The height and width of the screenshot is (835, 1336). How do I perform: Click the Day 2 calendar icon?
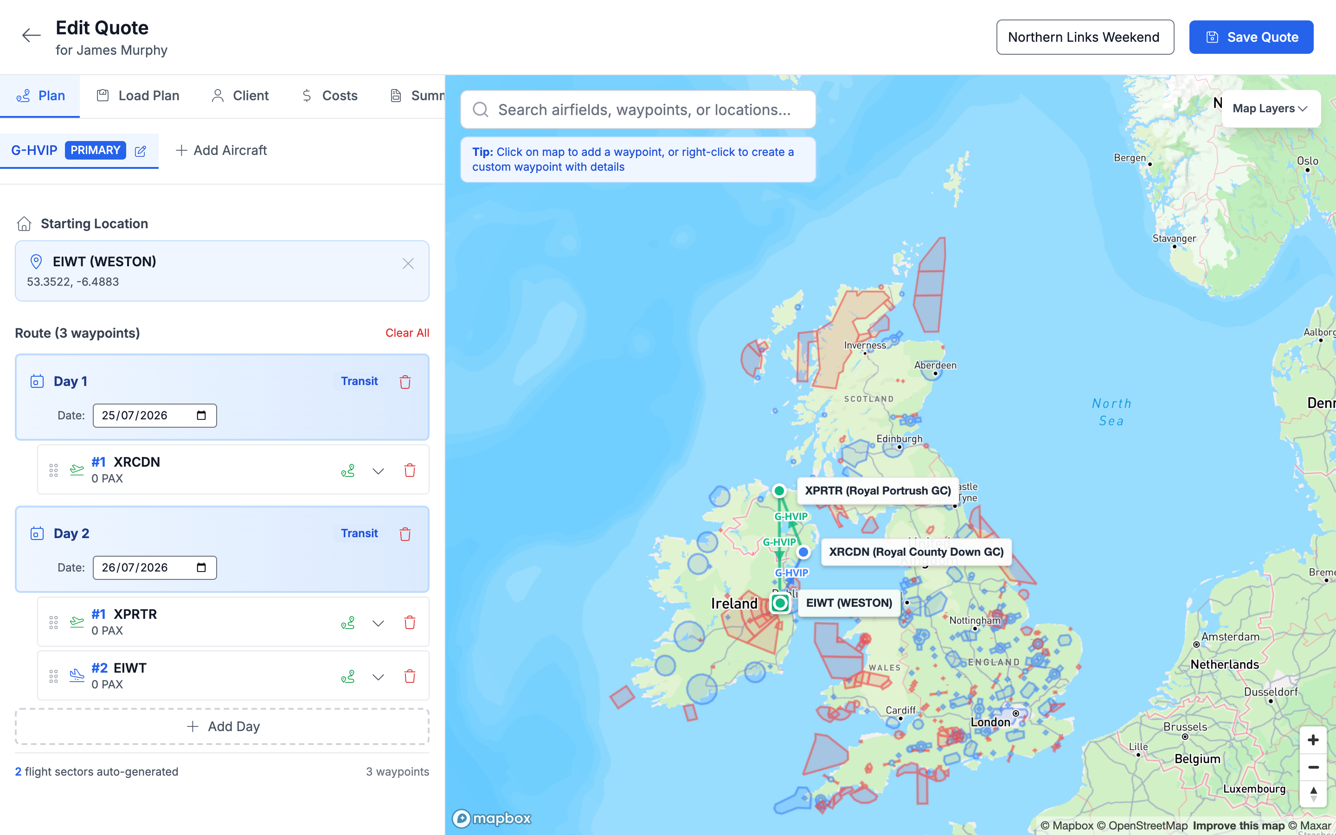[x=37, y=534]
